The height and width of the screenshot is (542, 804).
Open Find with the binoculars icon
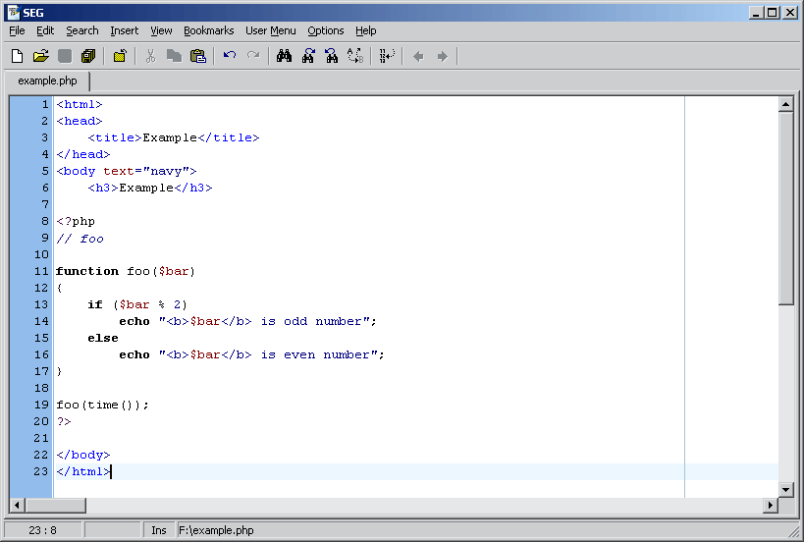[284, 56]
